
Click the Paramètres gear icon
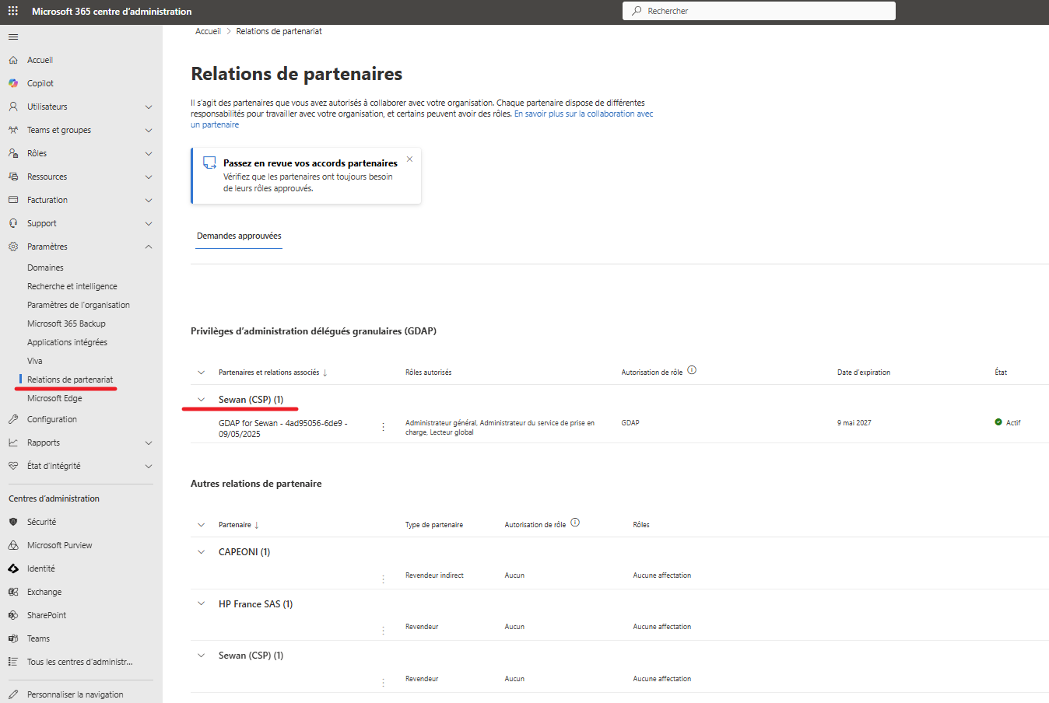pyautogui.click(x=13, y=247)
